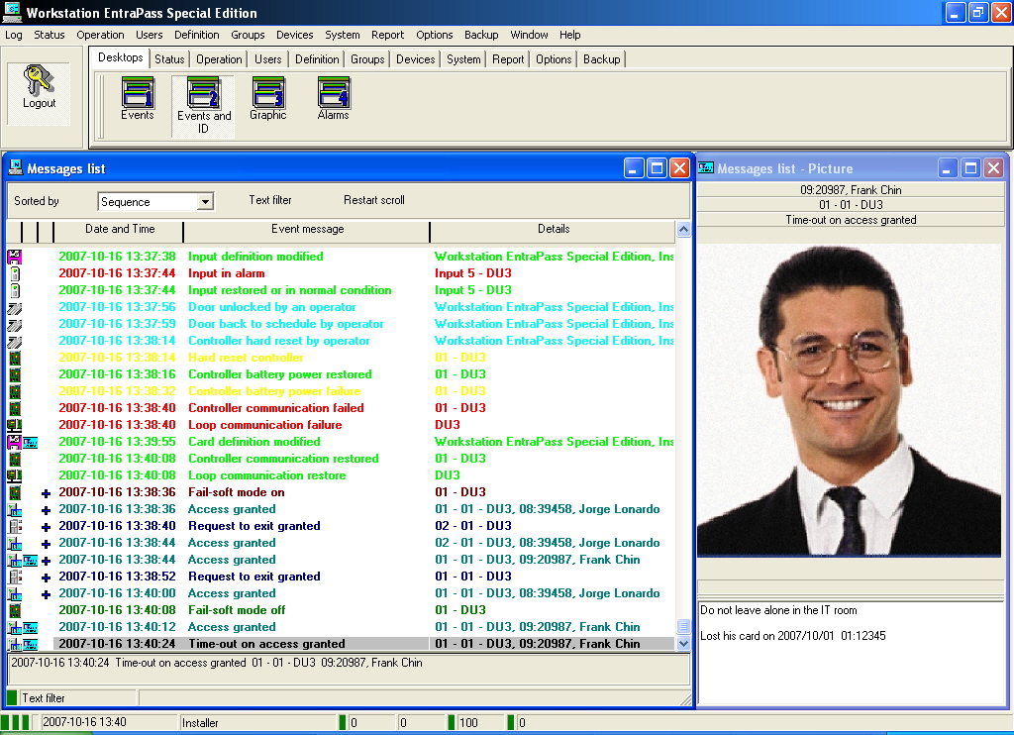The image size is (1014, 735).
Task: Click Frank Chin's photo in Picture window
Action: coord(849,399)
